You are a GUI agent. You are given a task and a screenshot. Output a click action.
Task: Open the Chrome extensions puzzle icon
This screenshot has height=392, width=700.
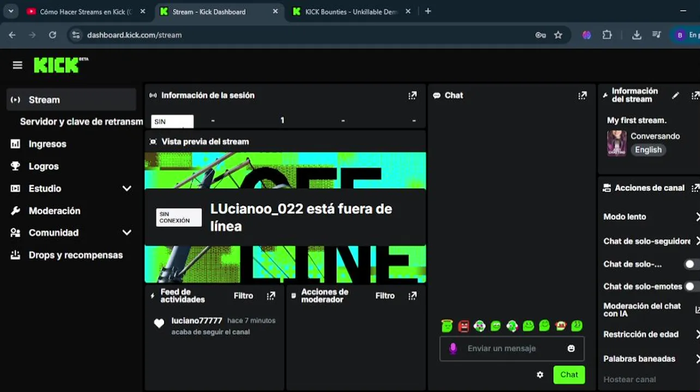(607, 35)
